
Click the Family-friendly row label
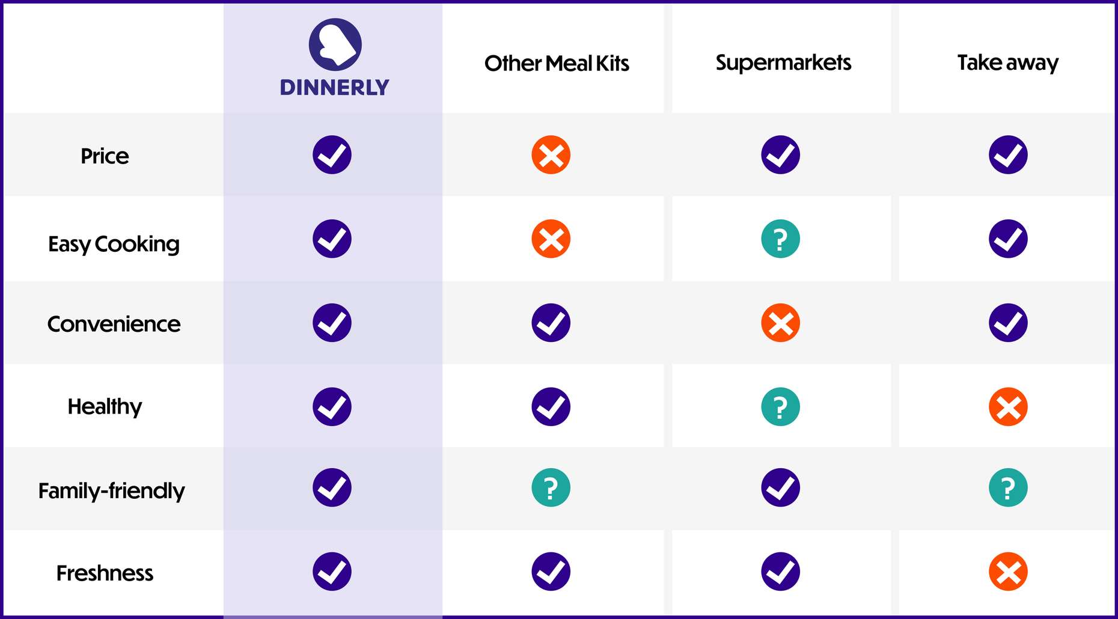tap(111, 490)
